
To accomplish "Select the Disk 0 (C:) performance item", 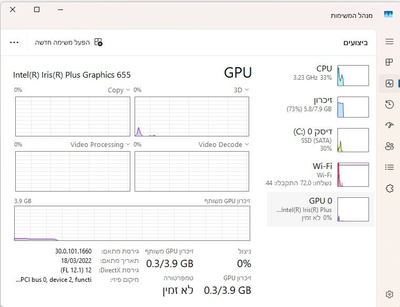I will tap(321, 140).
